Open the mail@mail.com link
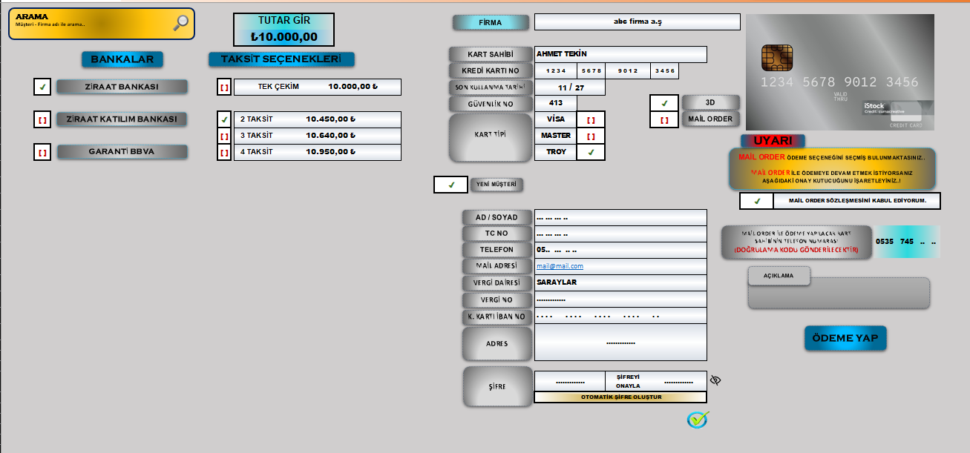The width and height of the screenshot is (970, 453). pyautogui.click(x=560, y=266)
